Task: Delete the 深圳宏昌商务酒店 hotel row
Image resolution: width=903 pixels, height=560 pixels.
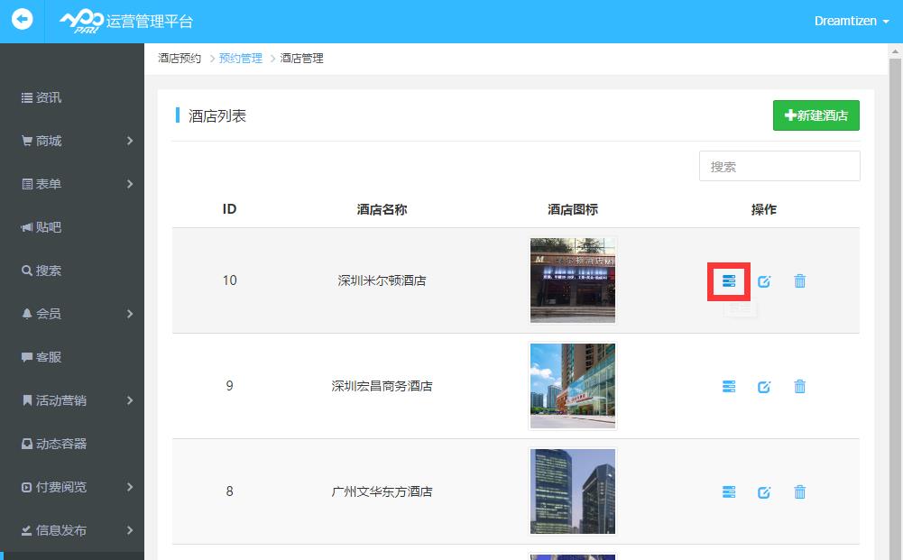Action: click(799, 387)
